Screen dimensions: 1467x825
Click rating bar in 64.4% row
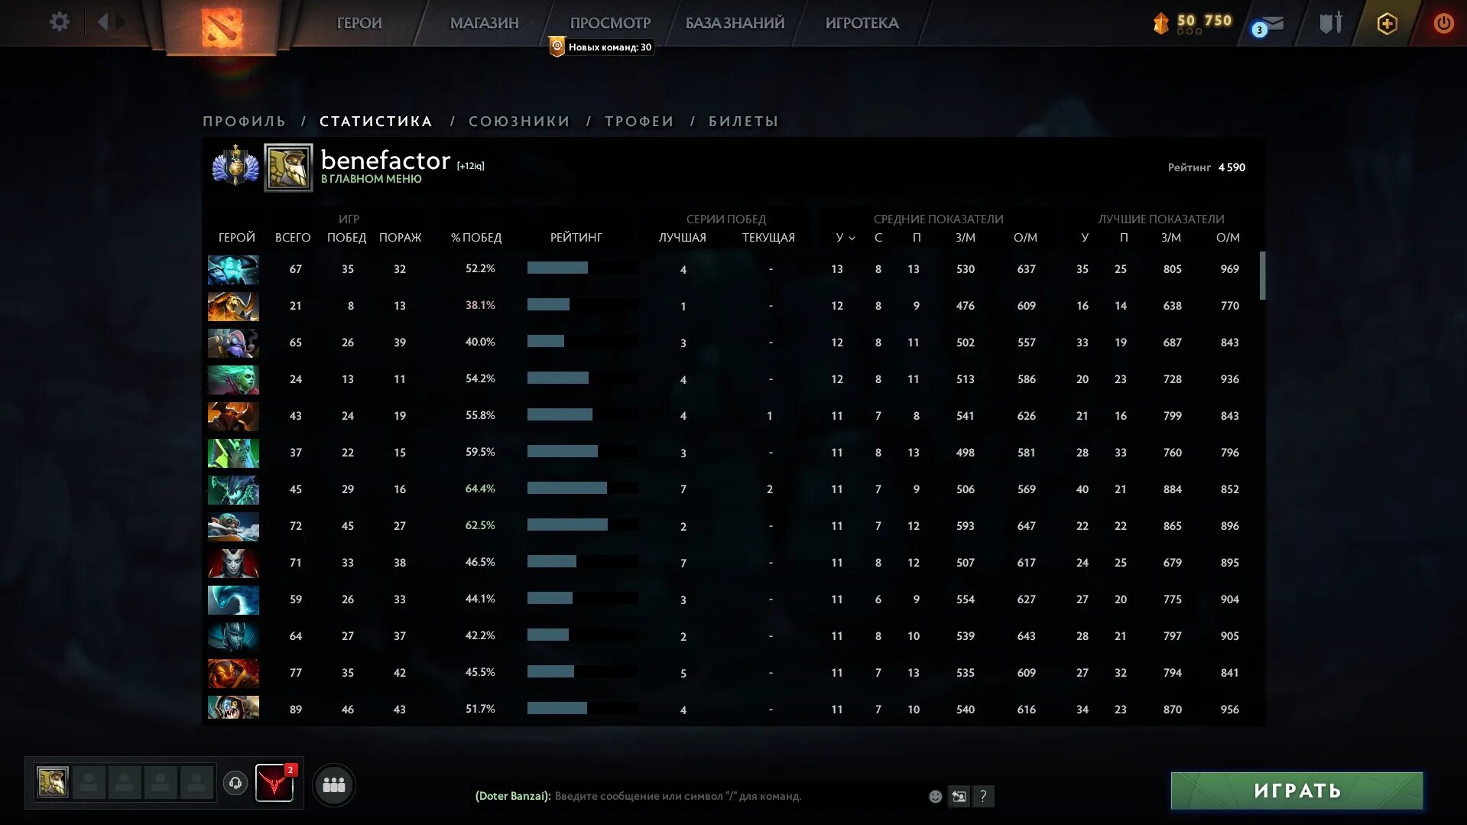pos(583,488)
